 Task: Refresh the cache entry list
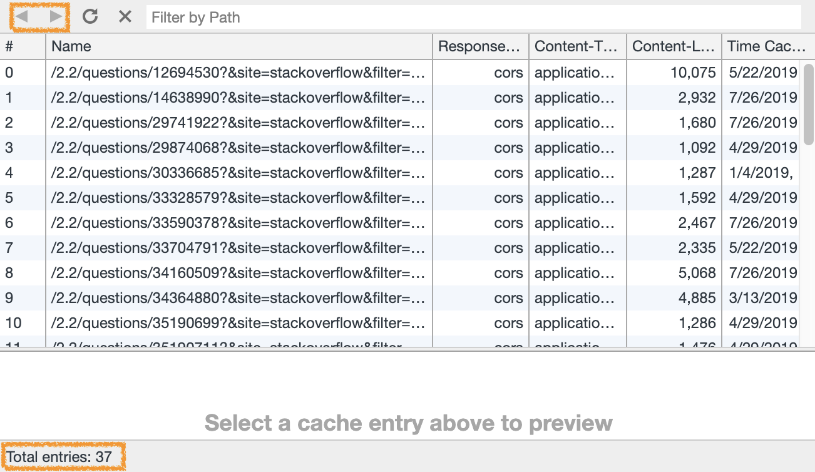coord(90,16)
